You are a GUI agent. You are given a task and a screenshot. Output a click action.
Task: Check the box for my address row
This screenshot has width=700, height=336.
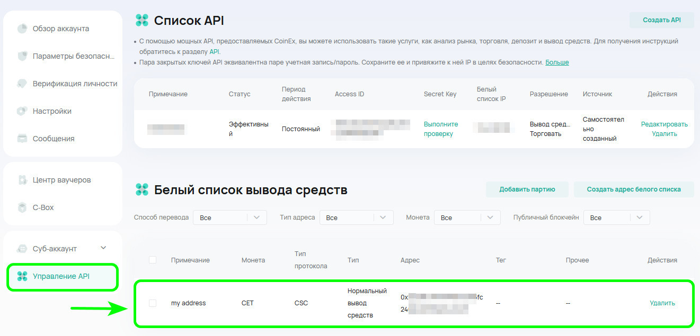(153, 303)
